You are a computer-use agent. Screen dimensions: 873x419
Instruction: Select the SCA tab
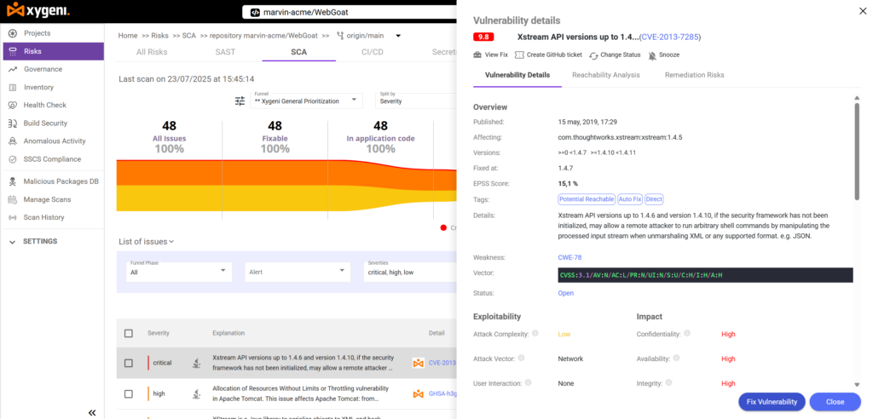tap(299, 52)
